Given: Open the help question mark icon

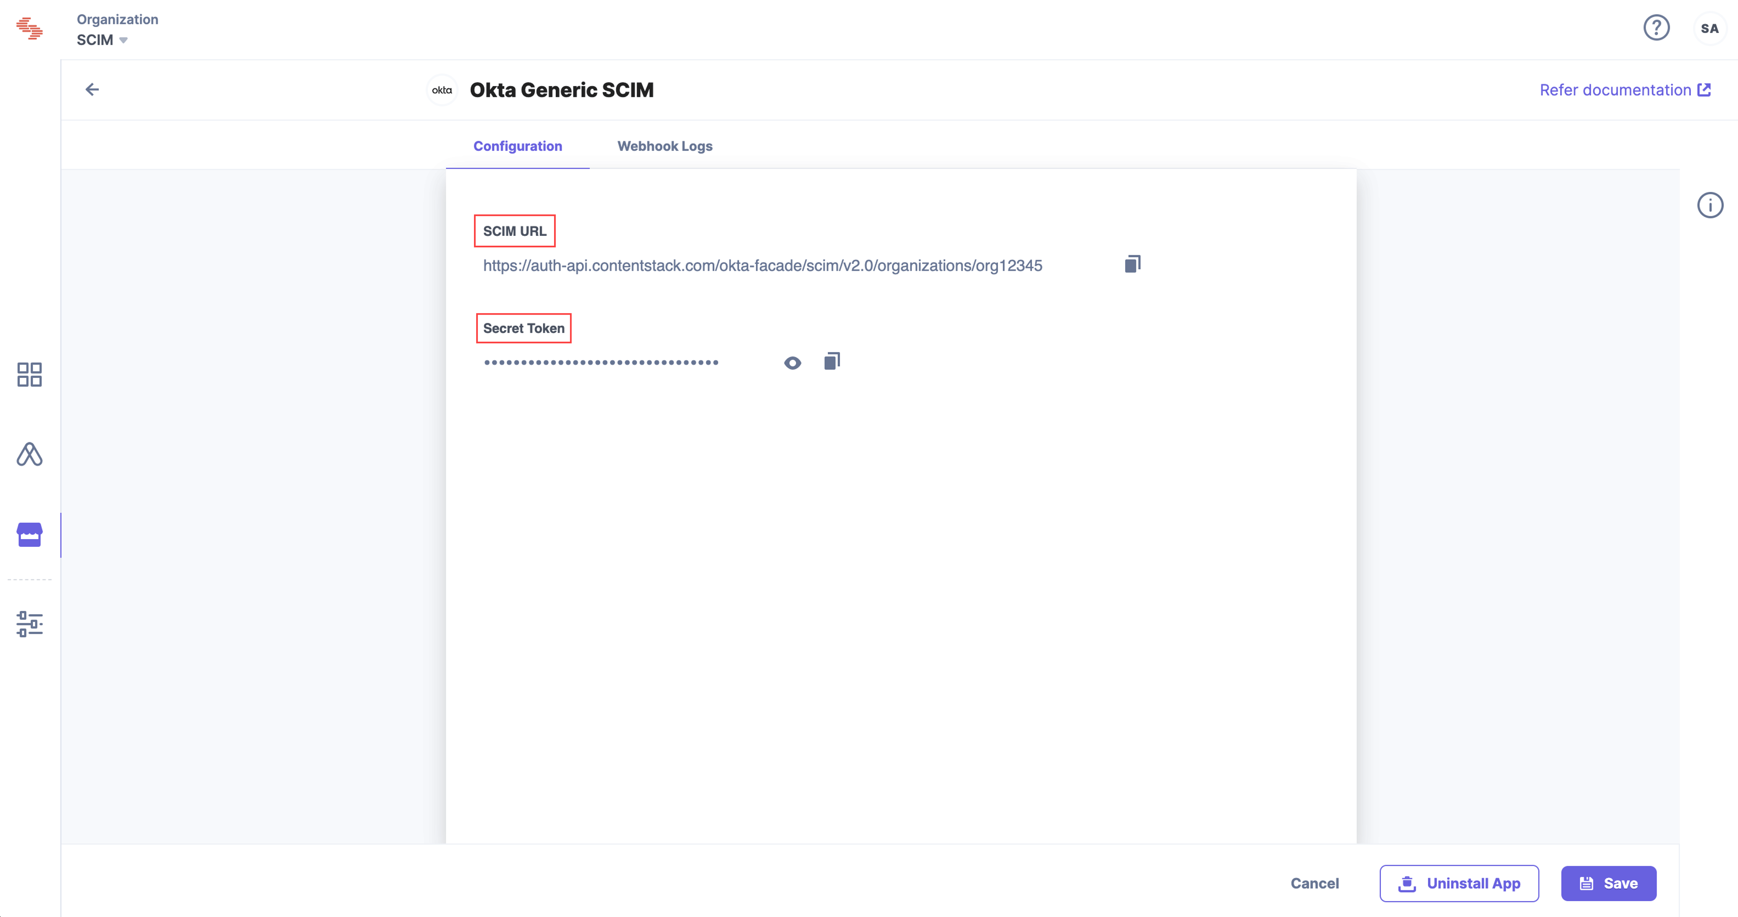Looking at the screenshot, I should click(1657, 28).
